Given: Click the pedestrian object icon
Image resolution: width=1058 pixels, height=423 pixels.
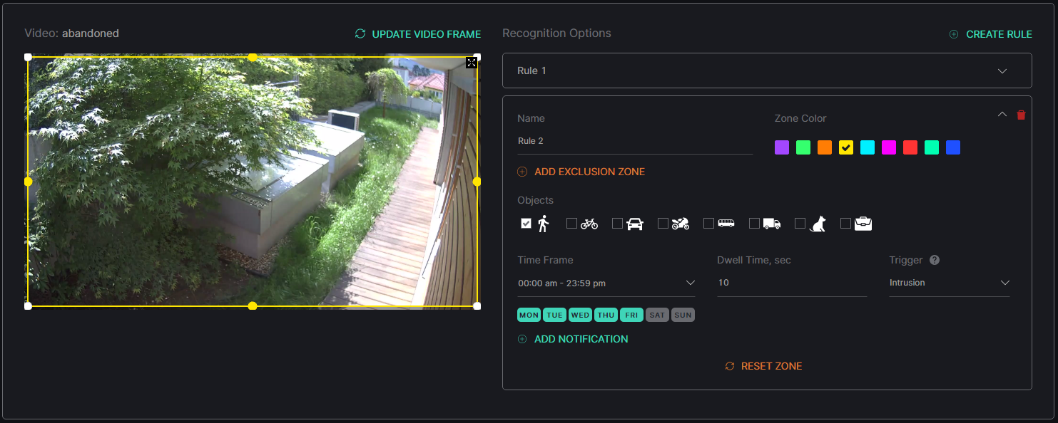Looking at the screenshot, I should (x=544, y=224).
